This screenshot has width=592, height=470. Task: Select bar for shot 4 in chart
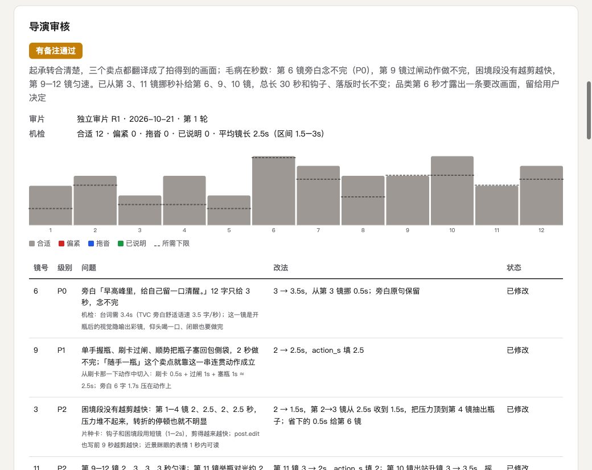(184, 200)
